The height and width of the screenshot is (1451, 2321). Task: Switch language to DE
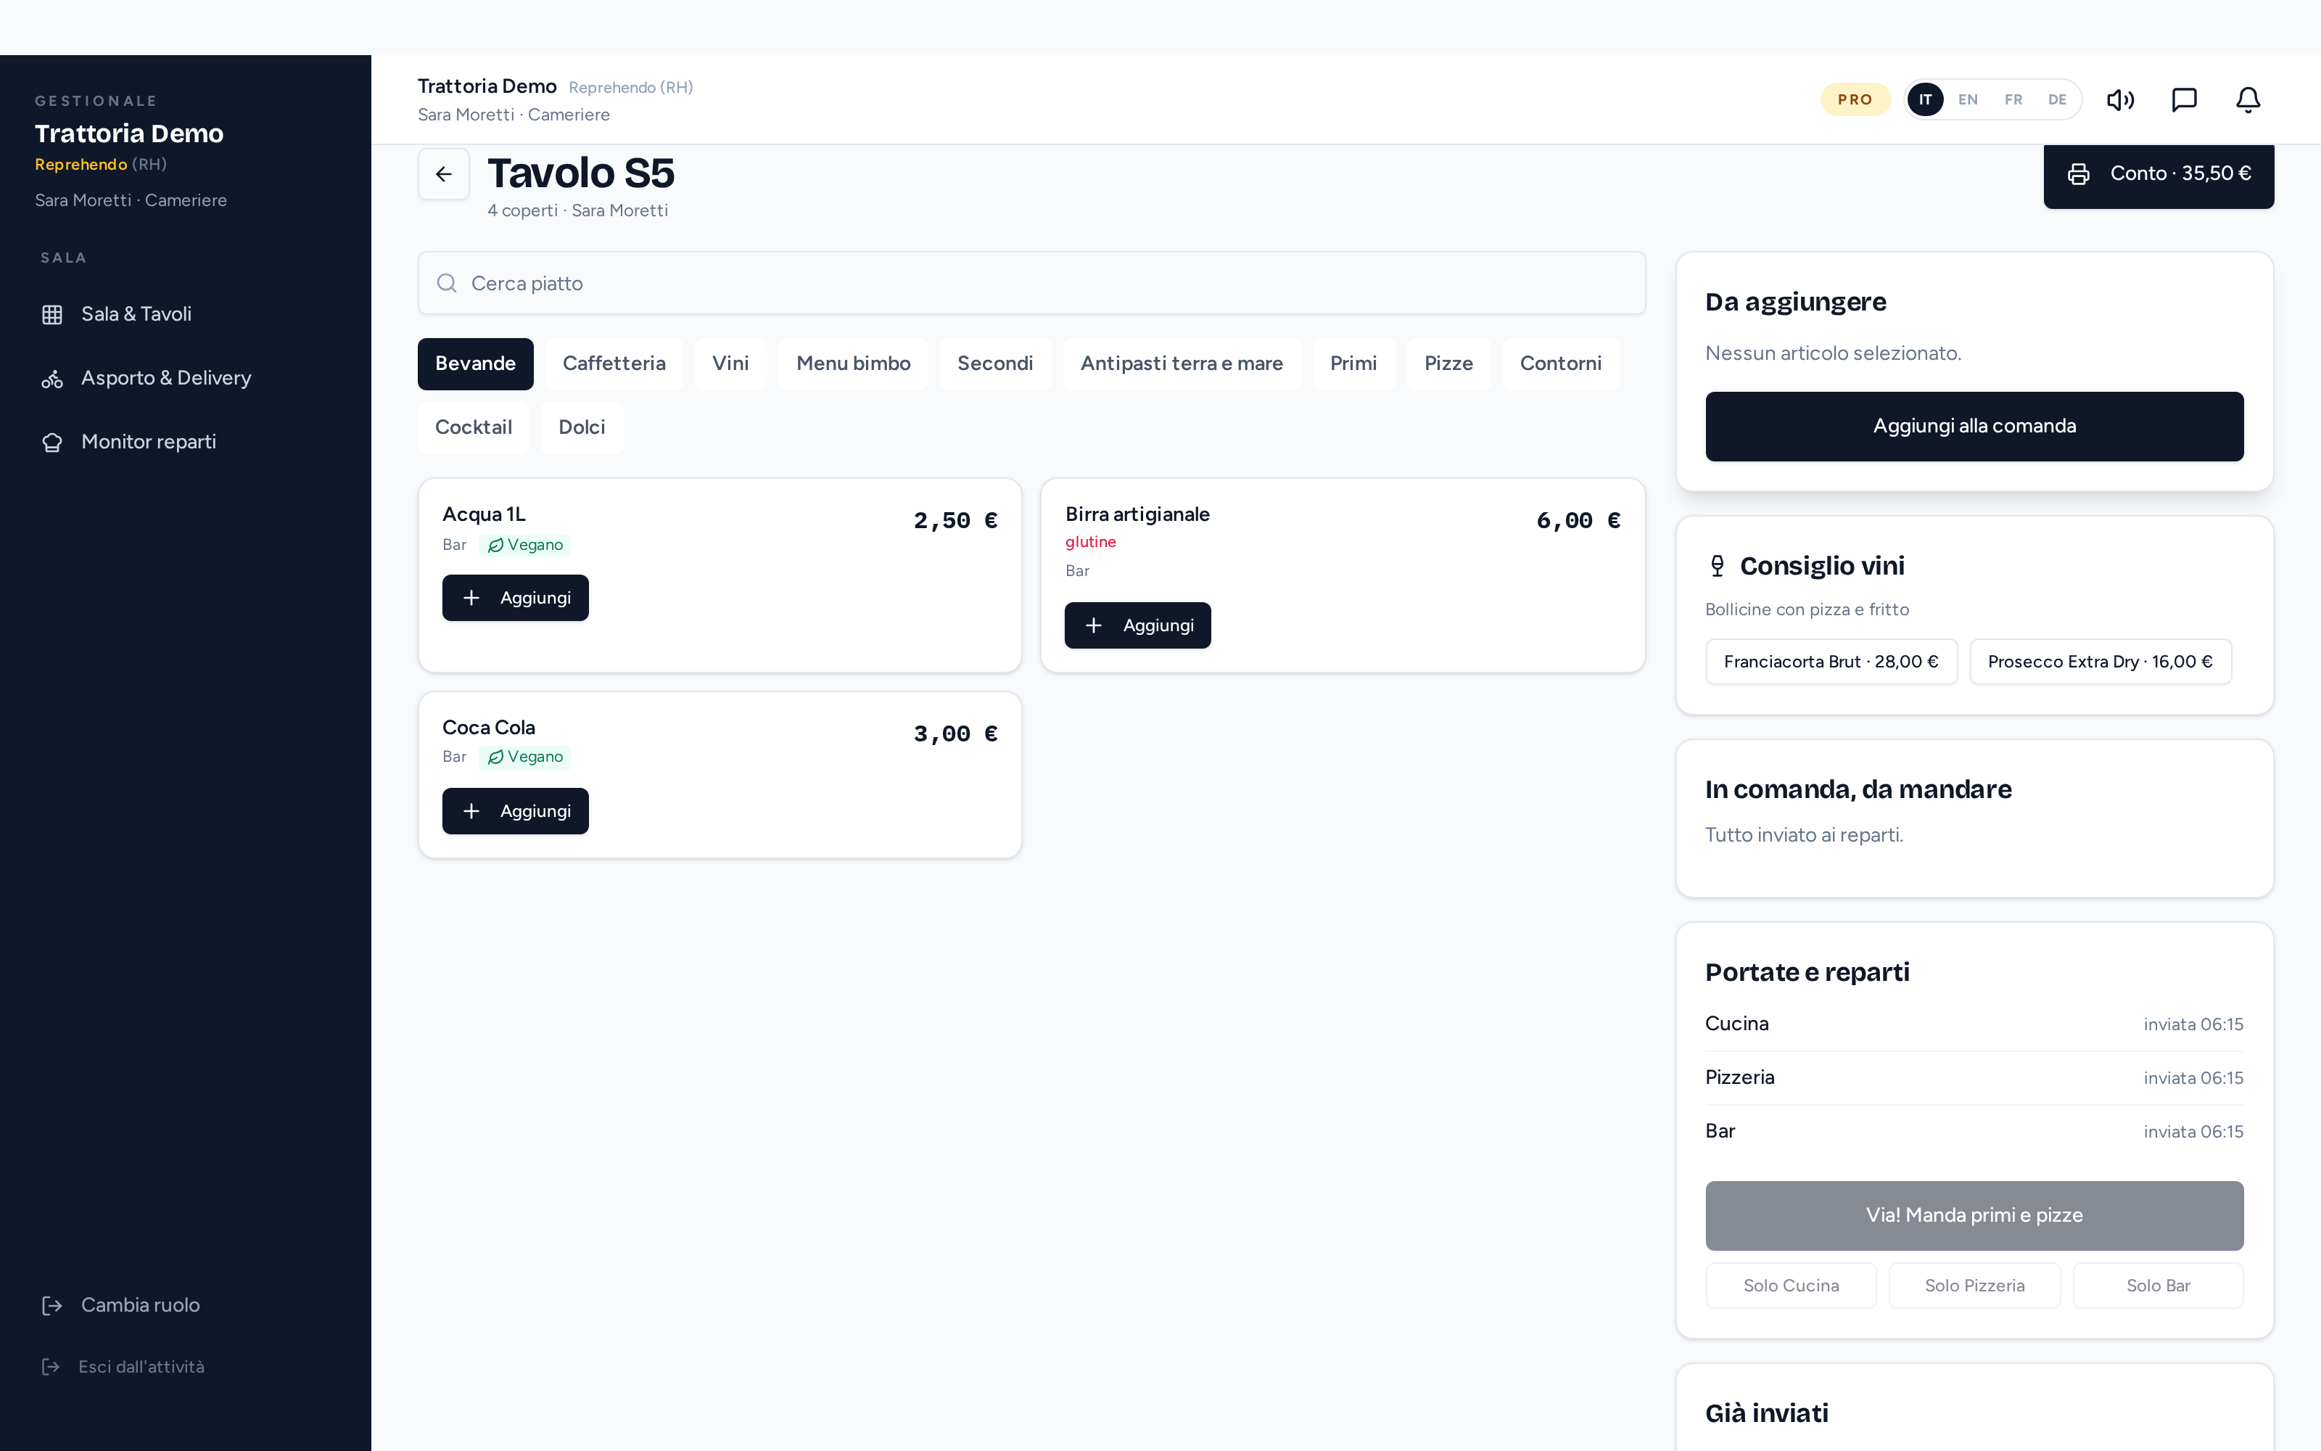point(2057,100)
